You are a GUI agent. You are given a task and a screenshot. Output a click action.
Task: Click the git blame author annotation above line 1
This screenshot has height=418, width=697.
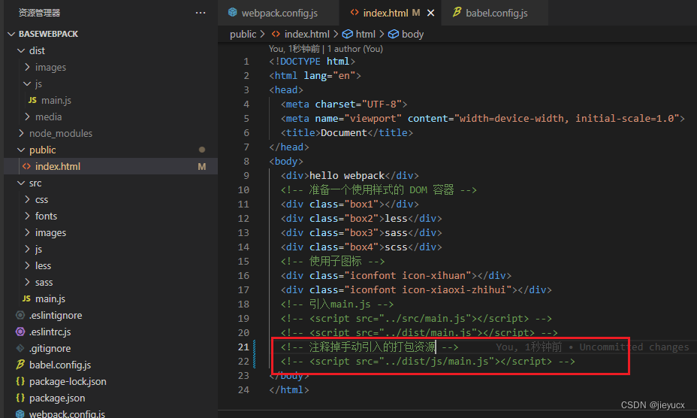coord(325,49)
